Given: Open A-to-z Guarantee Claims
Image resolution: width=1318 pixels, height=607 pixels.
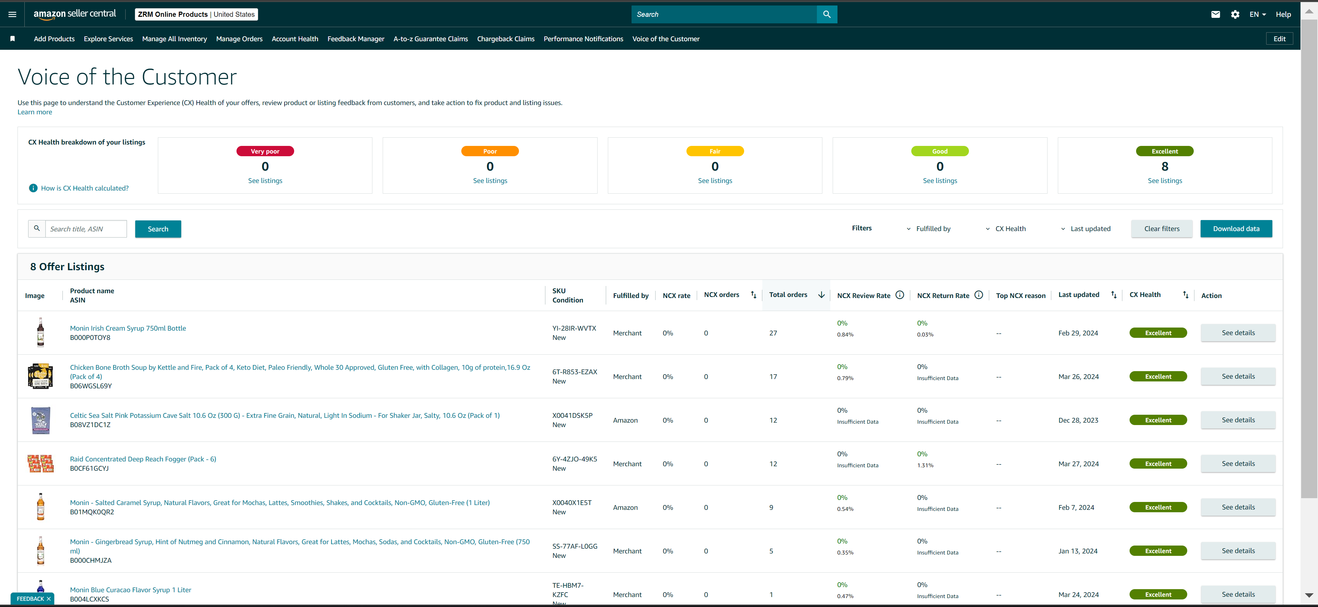Looking at the screenshot, I should click(x=431, y=39).
